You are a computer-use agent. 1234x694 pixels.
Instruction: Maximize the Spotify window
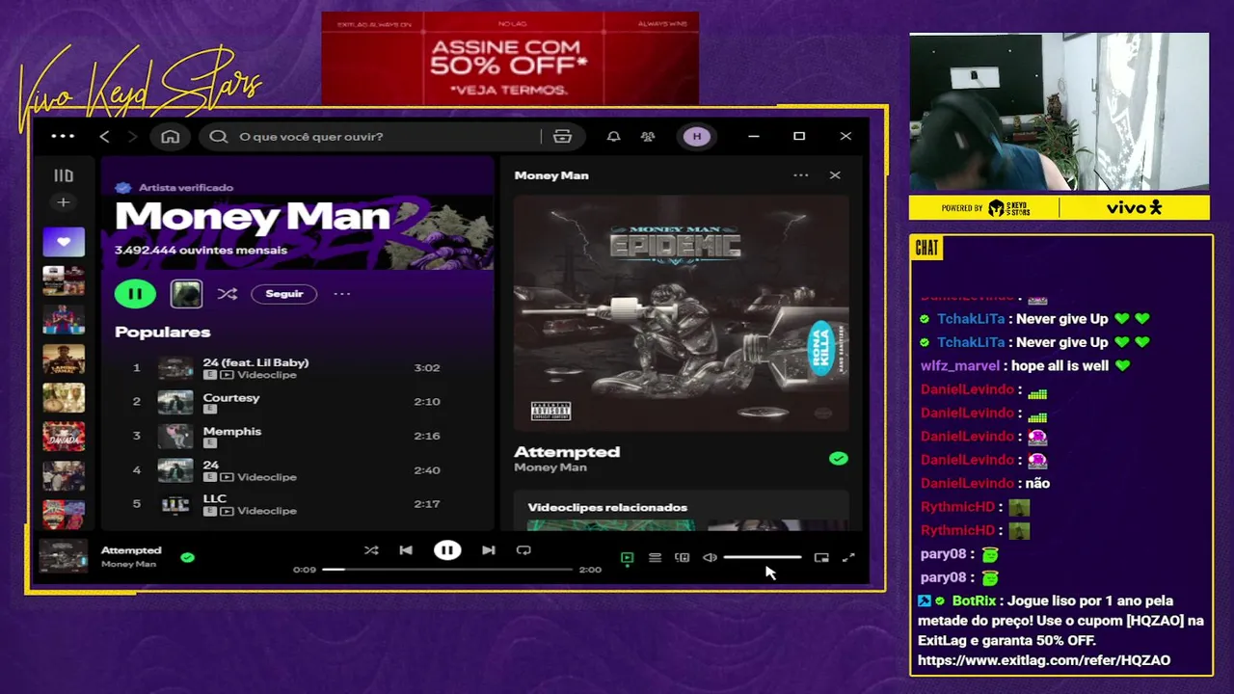[799, 137]
